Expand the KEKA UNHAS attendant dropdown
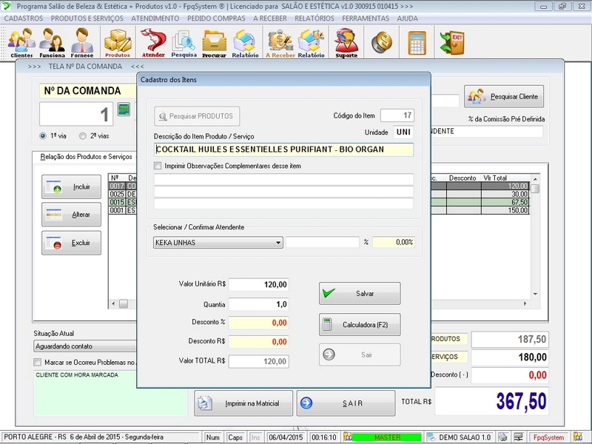 pyautogui.click(x=278, y=242)
